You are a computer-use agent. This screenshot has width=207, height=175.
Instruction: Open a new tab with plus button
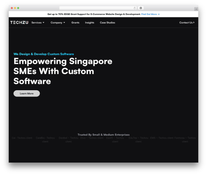[196, 9]
